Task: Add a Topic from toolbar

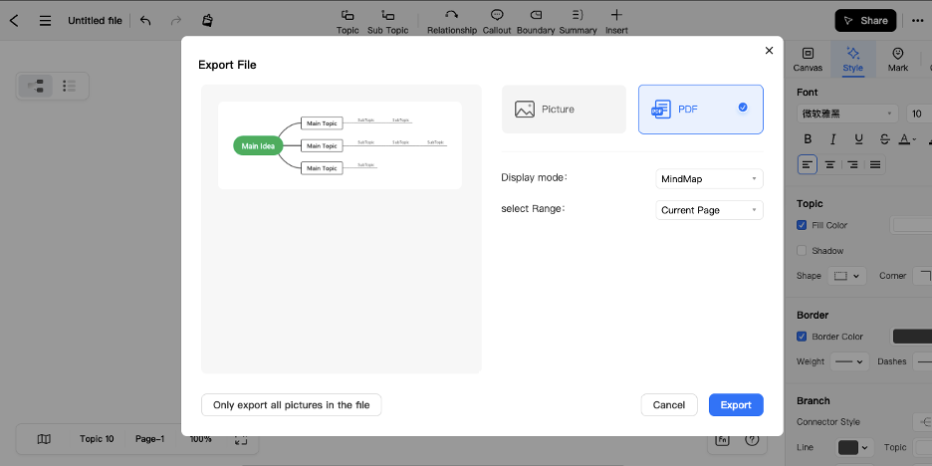Action: 348,22
